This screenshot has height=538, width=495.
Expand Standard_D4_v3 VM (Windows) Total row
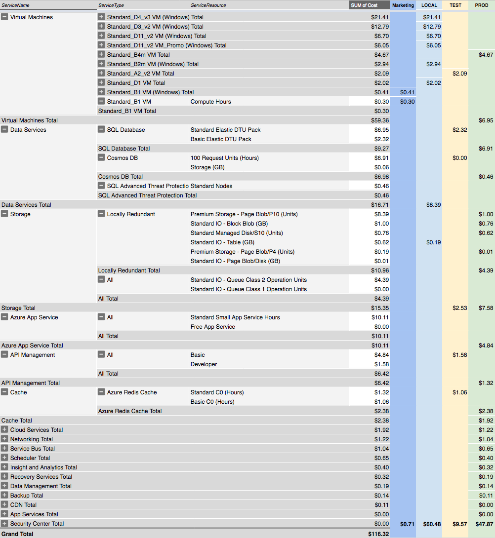point(101,17)
